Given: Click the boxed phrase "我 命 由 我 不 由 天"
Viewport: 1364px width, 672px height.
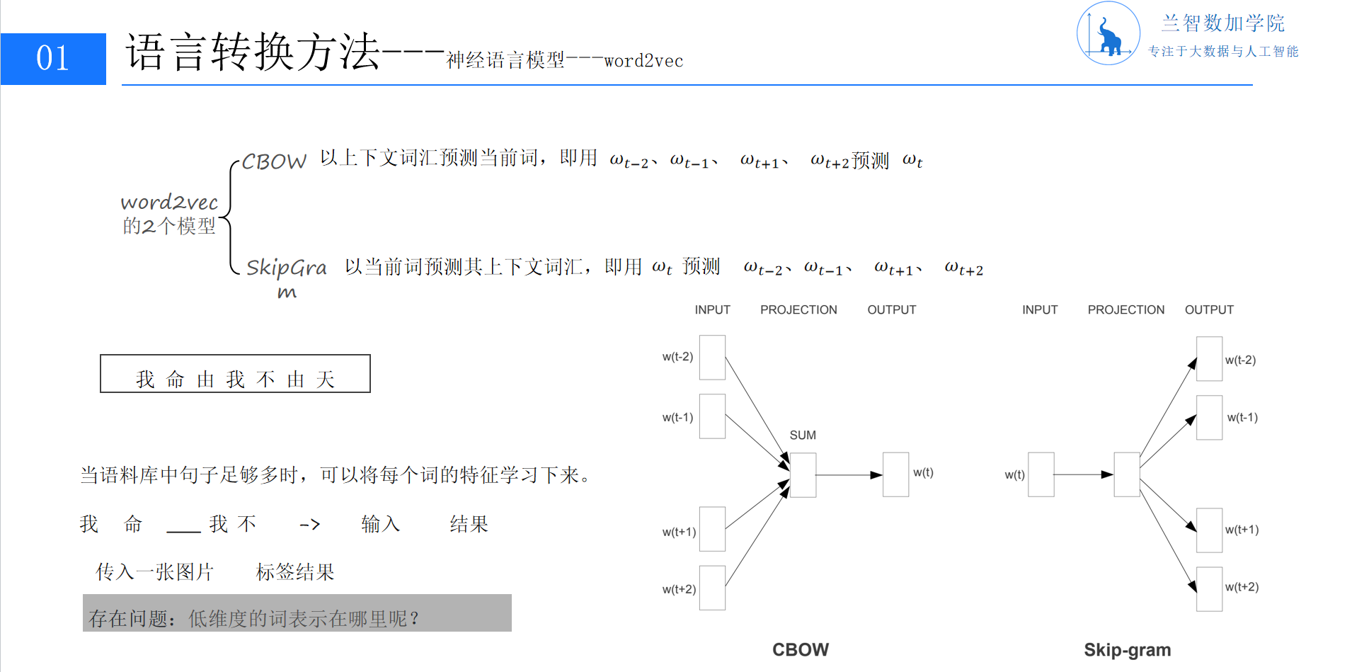Looking at the screenshot, I should (235, 374).
